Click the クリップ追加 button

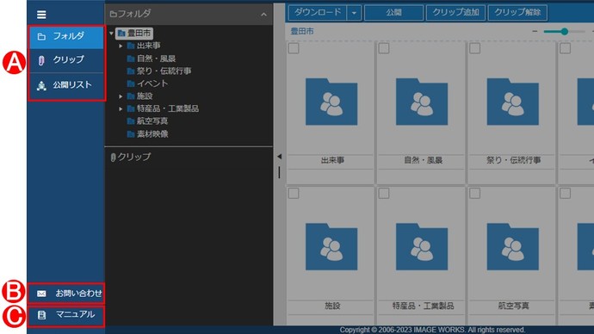(x=455, y=13)
